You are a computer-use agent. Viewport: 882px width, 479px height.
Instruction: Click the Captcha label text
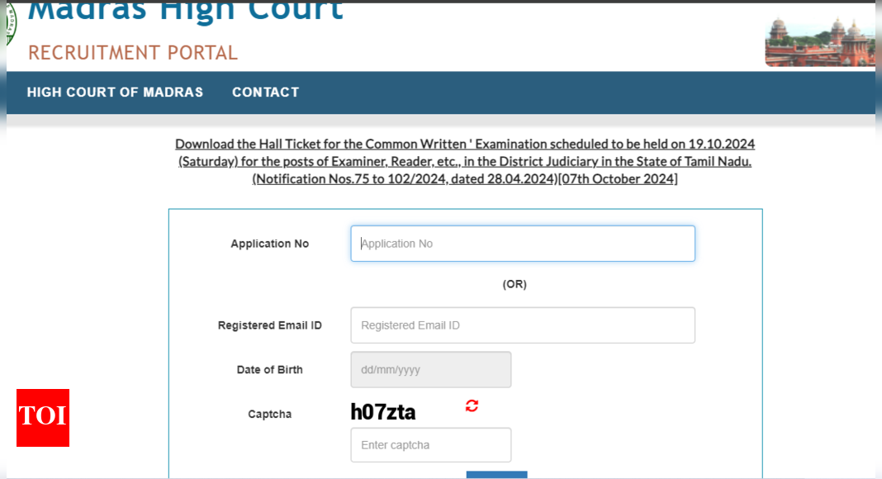coord(269,414)
